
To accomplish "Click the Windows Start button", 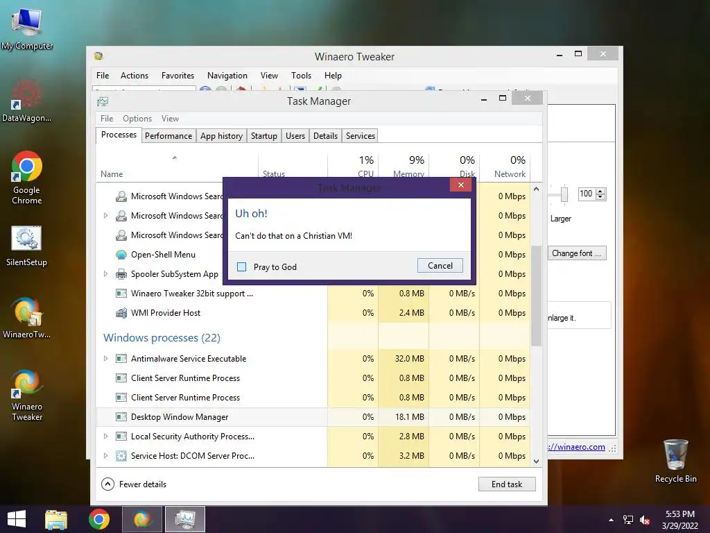I will tap(17, 519).
